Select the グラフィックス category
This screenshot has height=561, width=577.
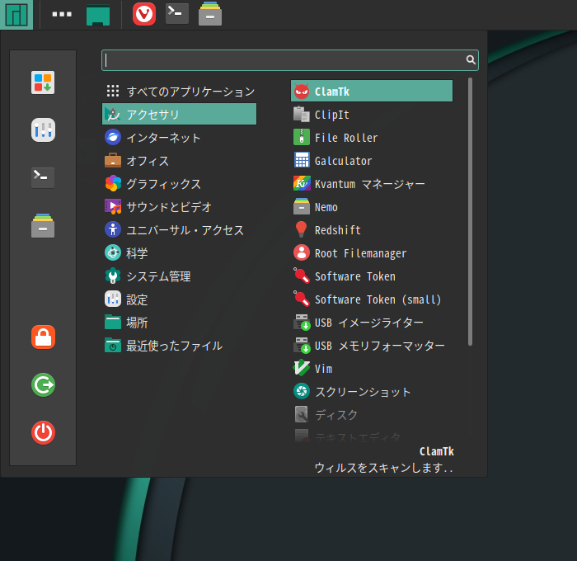[x=162, y=184]
